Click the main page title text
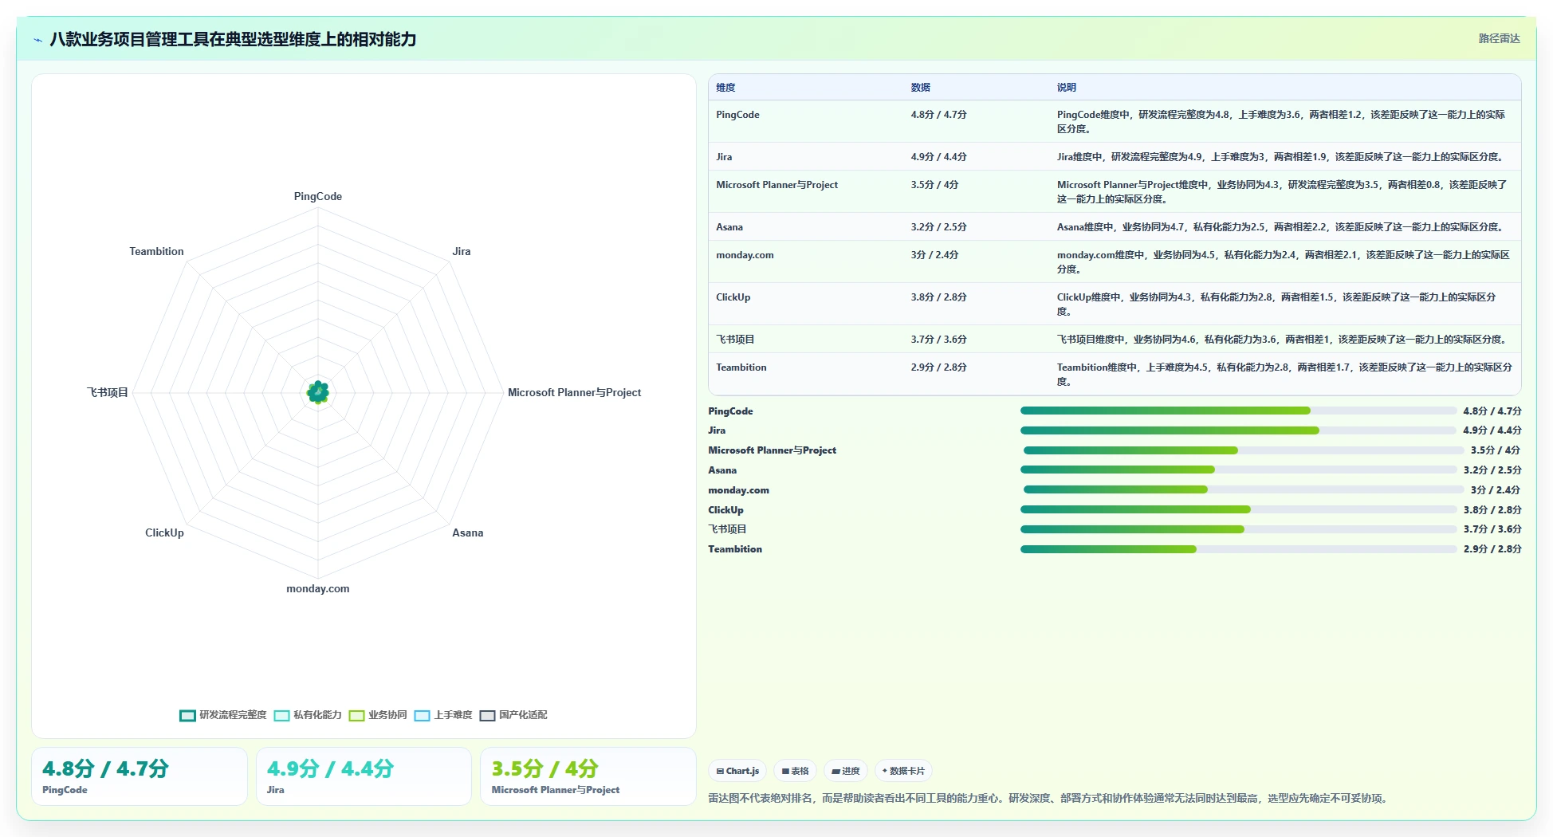Image resolution: width=1553 pixels, height=837 pixels. tap(233, 40)
